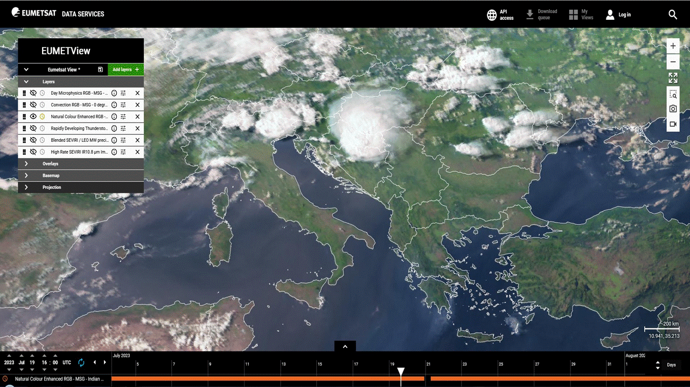690x387 pixels.
Task: Remove the High Rate SEVIRI IR10.8 layer
Action: coord(137,152)
